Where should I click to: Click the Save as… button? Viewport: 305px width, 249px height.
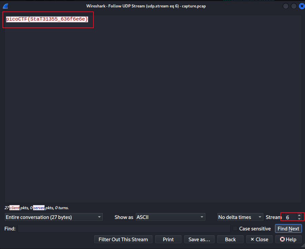pyautogui.click(x=199, y=239)
